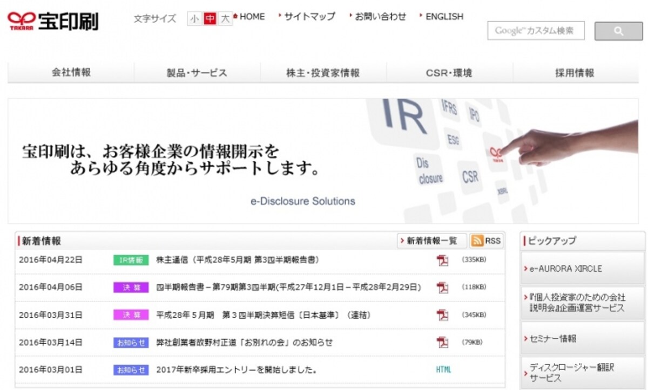Screen dimensions: 648x390
Task: Open PDF icon for 決算短信 row
Action: point(442,314)
